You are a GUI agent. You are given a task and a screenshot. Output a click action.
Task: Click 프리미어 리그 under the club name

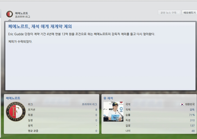(x=23, y=17)
